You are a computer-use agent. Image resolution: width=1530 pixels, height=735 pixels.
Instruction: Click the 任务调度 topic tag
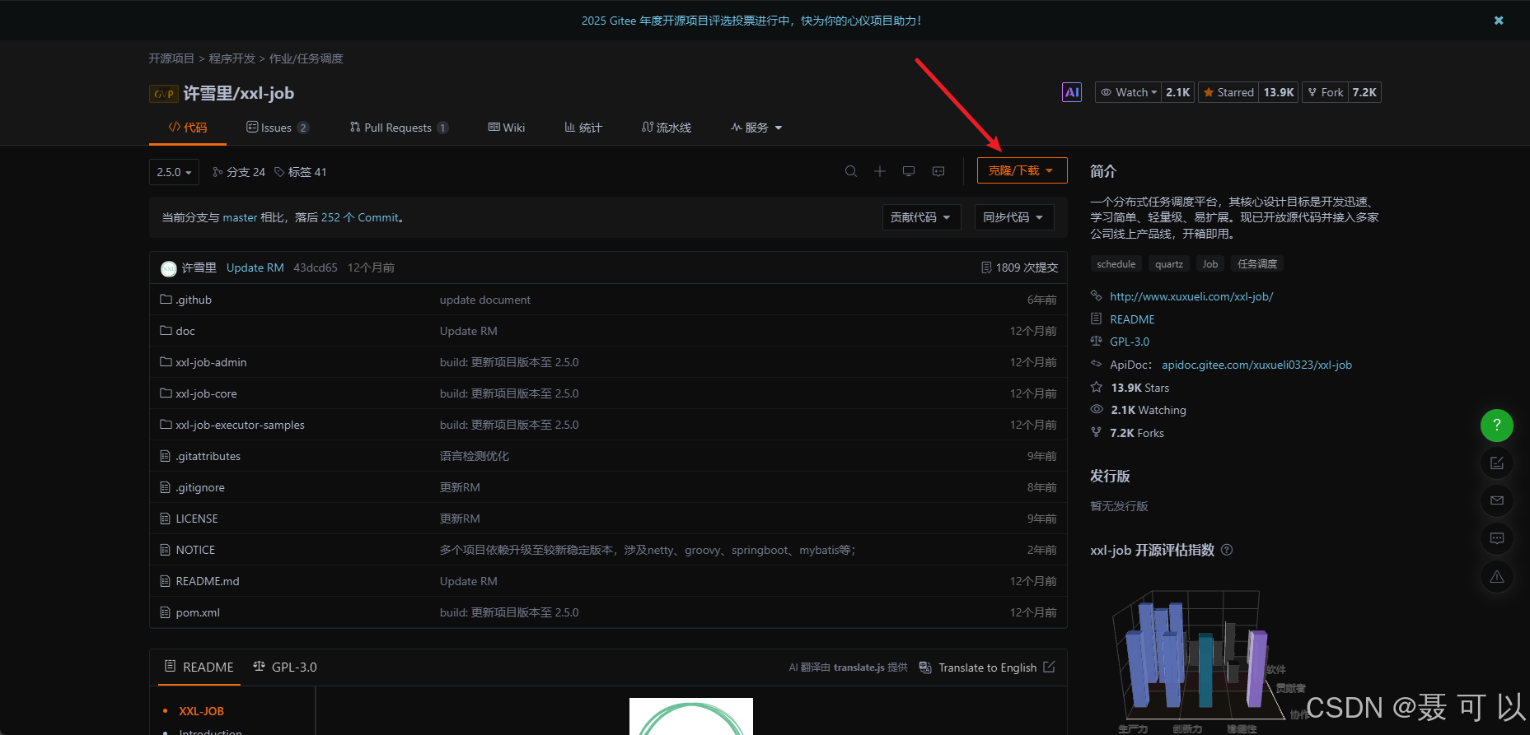click(x=1257, y=264)
